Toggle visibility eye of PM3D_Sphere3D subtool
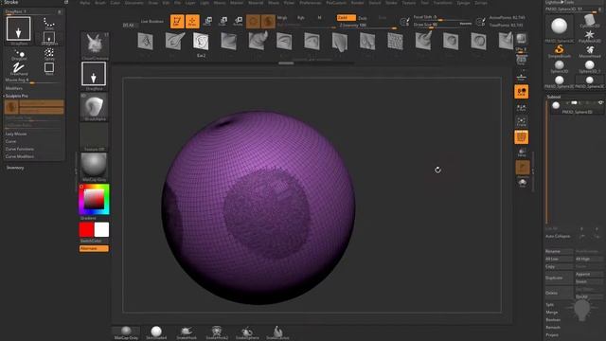This screenshot has width=606, height=341. [600, 103]
